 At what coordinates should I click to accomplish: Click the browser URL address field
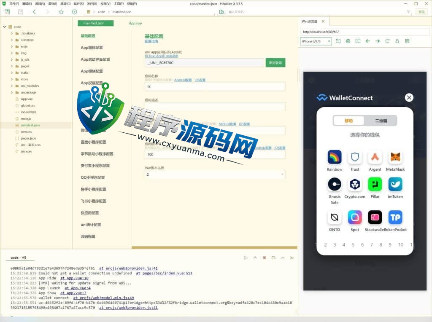(x=364, y=32)
